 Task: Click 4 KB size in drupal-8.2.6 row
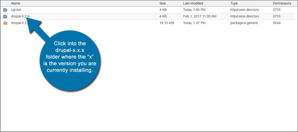tap(163, 16)
